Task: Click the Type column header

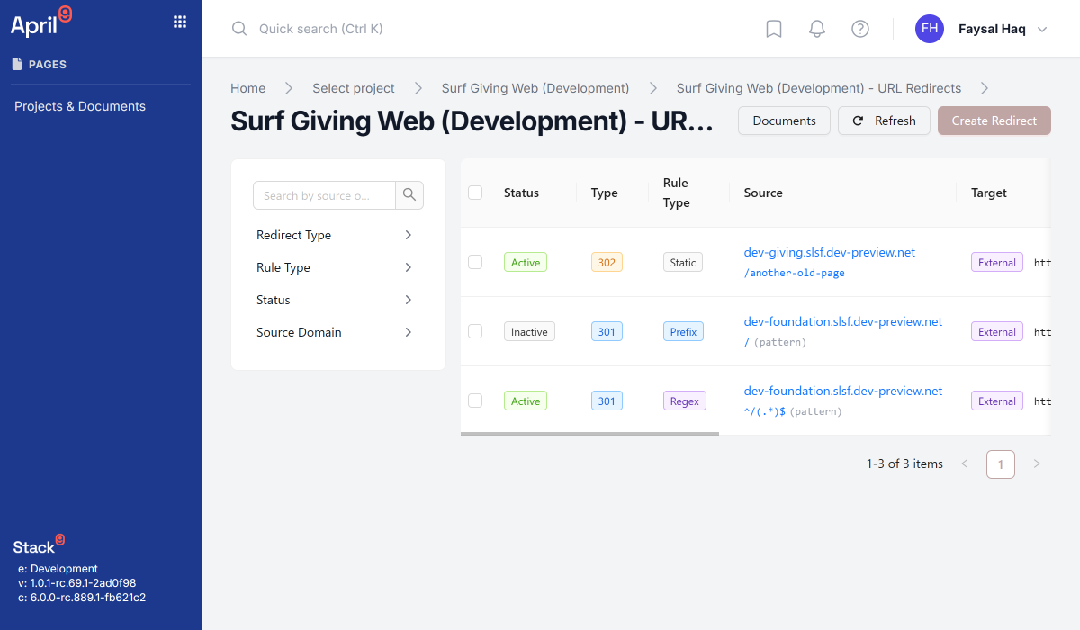Action: tap(605, 193)
